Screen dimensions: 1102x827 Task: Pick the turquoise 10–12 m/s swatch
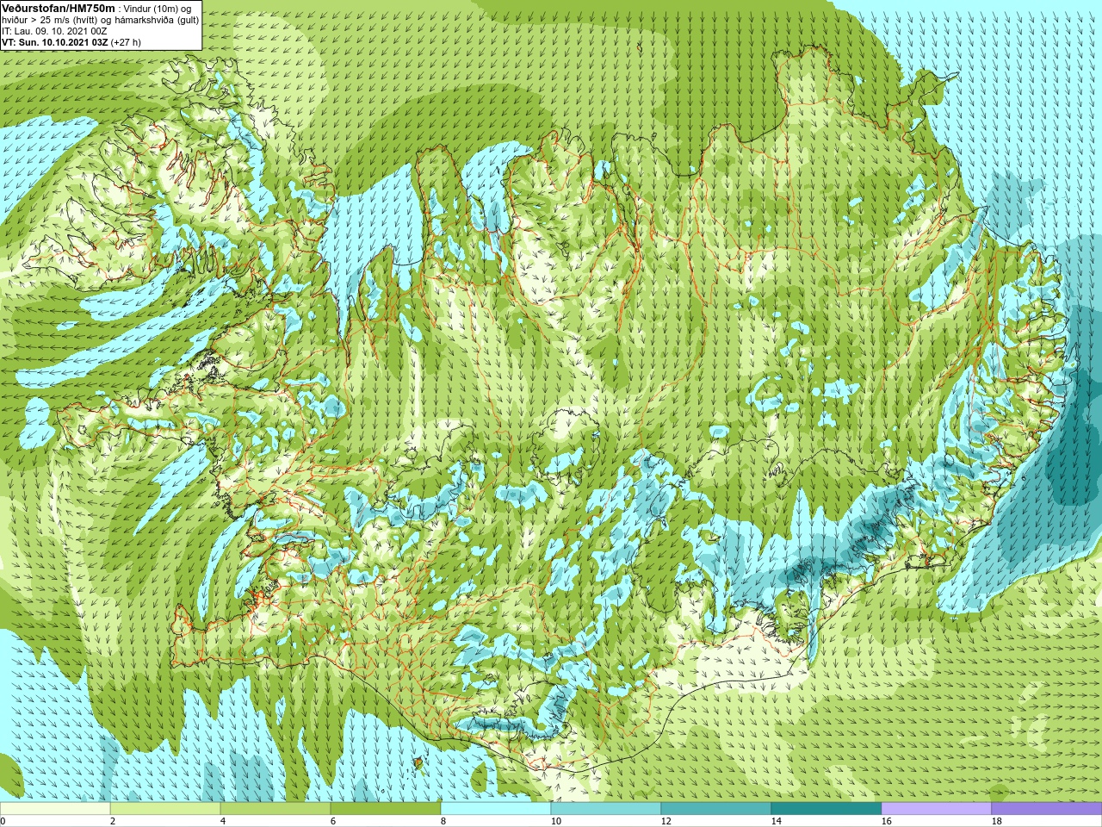pos(606,809)
